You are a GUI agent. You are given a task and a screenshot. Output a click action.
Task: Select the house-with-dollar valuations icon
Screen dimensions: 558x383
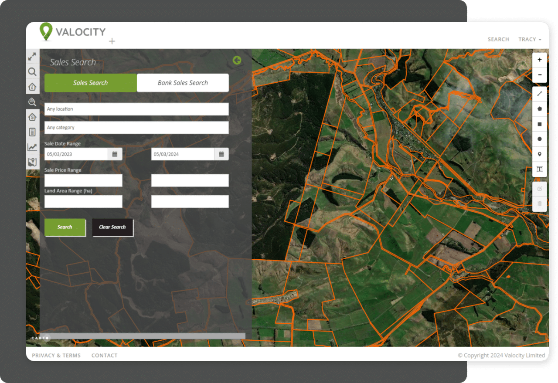[32, 117]
